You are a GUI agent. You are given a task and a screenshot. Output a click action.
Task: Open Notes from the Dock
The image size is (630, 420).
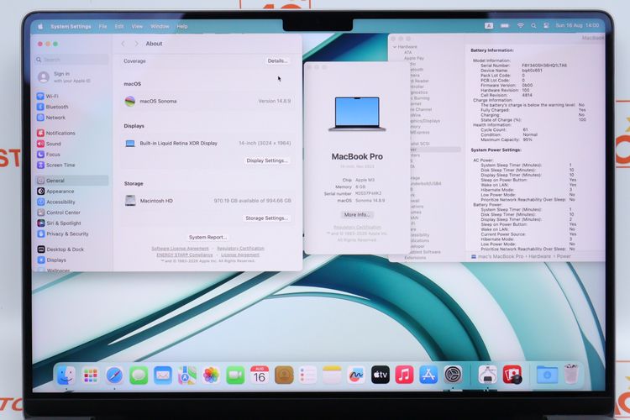pos(332,375)
